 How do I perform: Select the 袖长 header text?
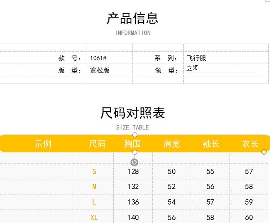pyautogui.click(x=211, y=144)
